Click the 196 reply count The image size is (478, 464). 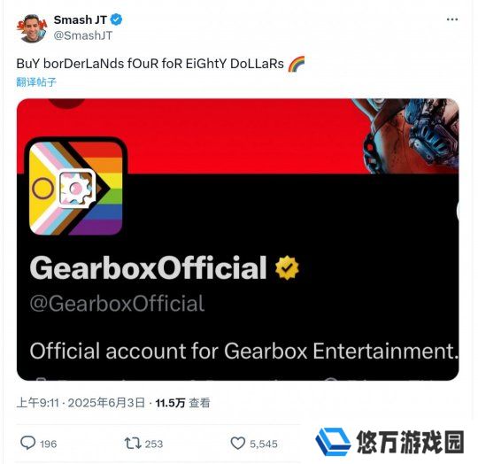click(x=48, y=444)
